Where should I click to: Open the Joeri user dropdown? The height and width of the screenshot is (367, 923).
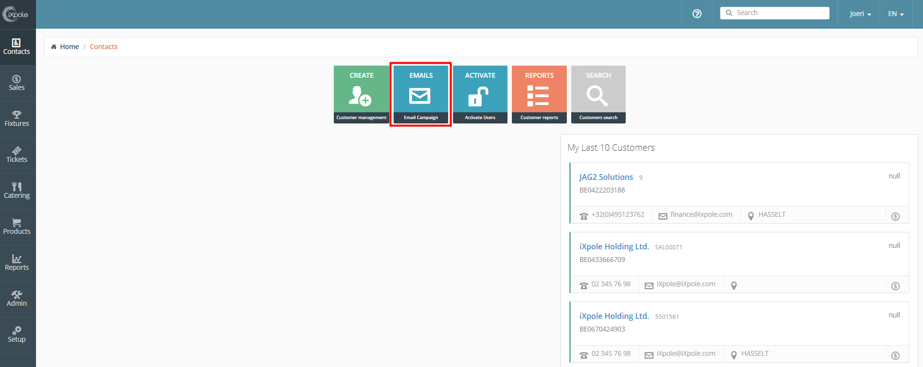[x=860, y=14]
